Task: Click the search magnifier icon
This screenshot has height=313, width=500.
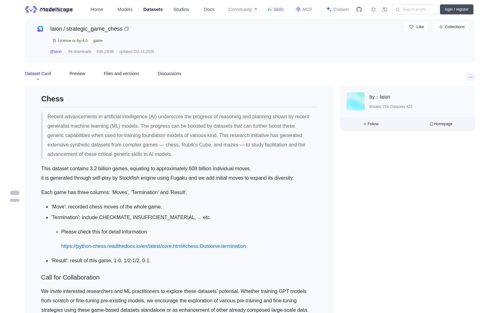Action: (397, 9)
